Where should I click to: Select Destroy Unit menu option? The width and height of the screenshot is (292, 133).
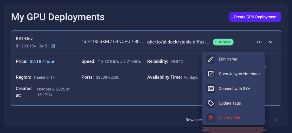point(230,118)
